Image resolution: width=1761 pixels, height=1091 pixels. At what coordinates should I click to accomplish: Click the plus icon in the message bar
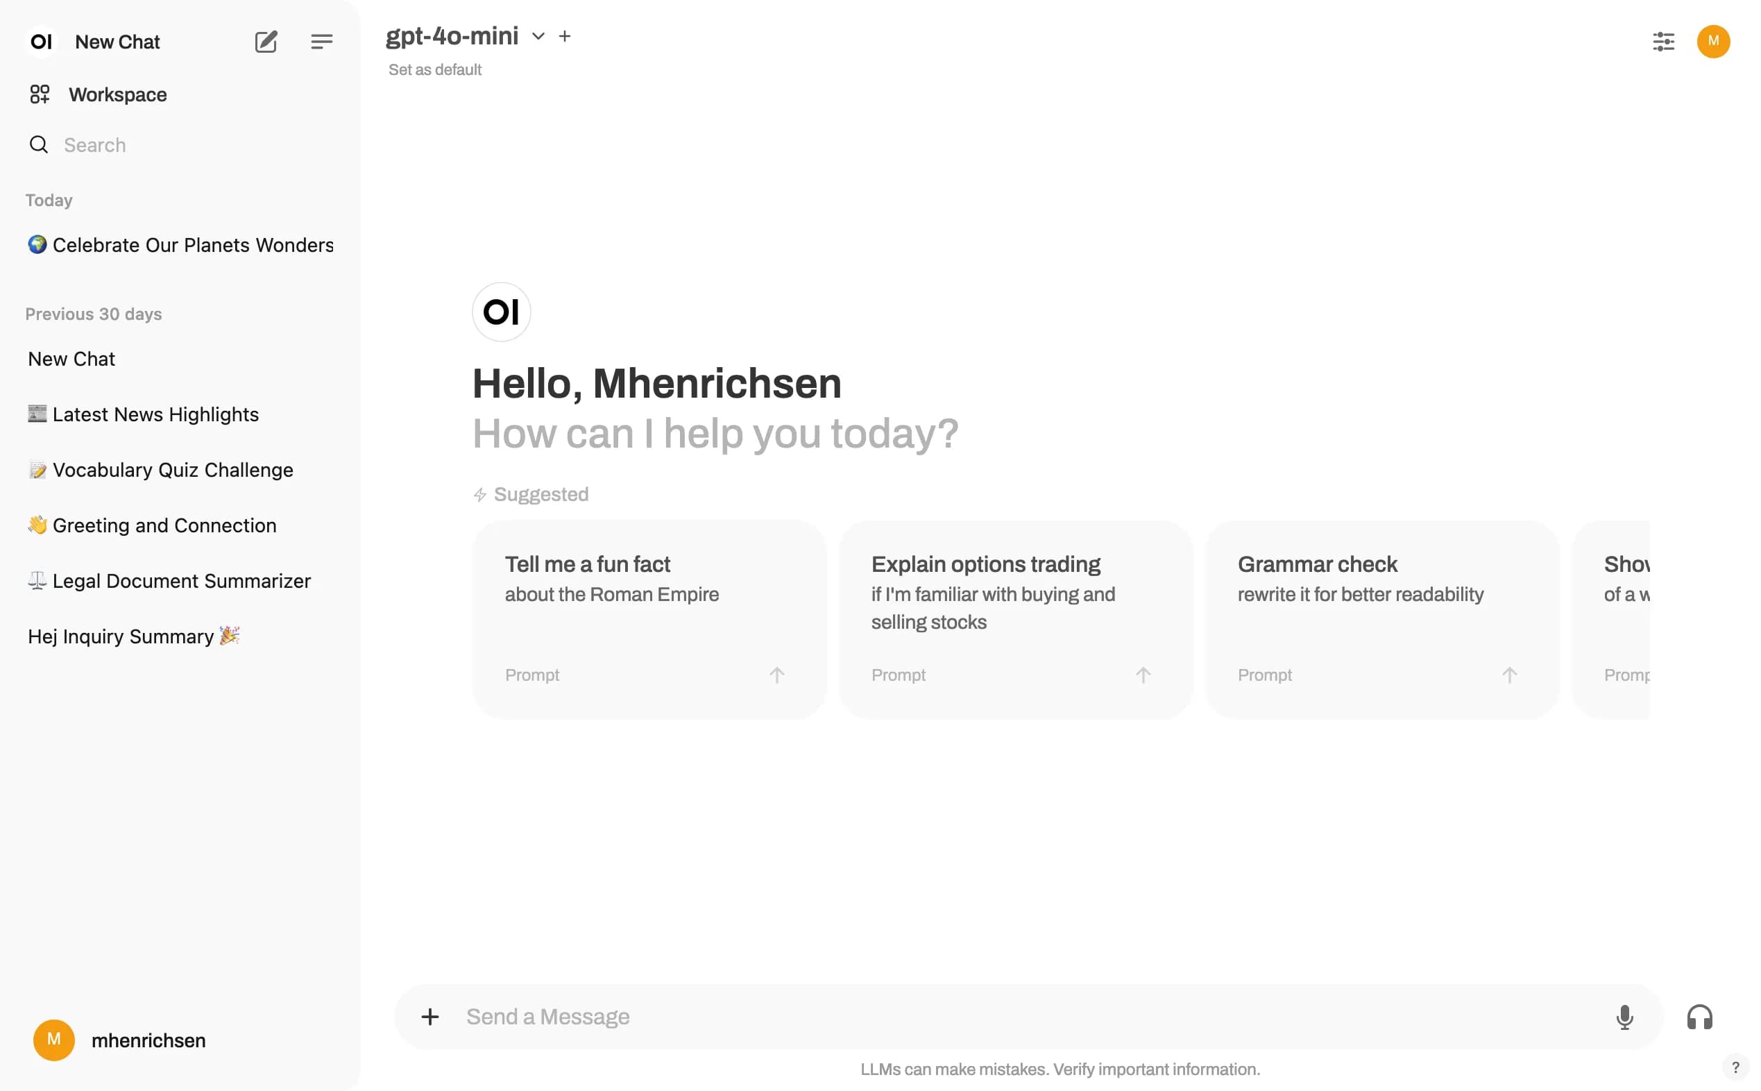[430, 1017]
